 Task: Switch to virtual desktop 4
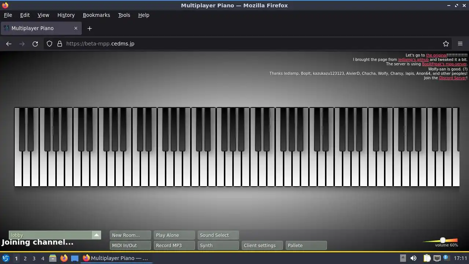[x=43, y=258]
